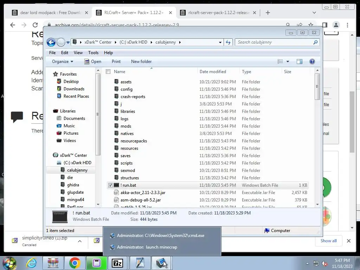The width and height of the screenshot is (360, 270).
Task: Open Desktop in Favorites
Action: [71, 82]
